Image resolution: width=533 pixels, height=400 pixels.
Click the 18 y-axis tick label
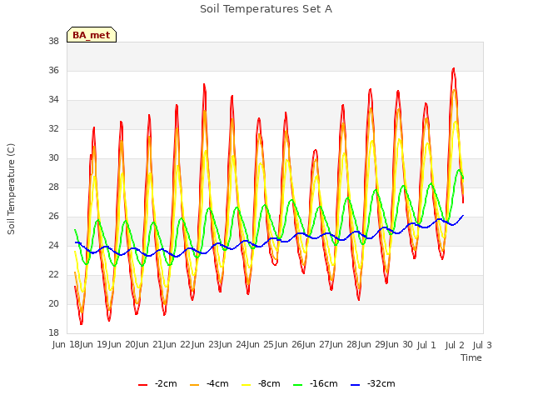coord(53,333)
